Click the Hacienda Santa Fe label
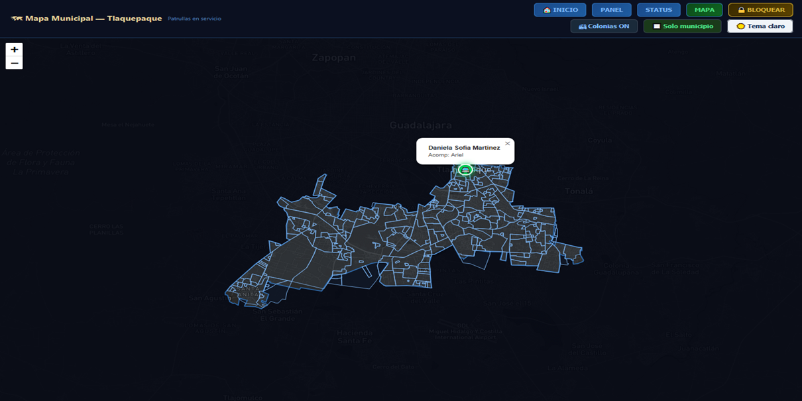This screenshot has height=401, width=802. click(355, 337)
